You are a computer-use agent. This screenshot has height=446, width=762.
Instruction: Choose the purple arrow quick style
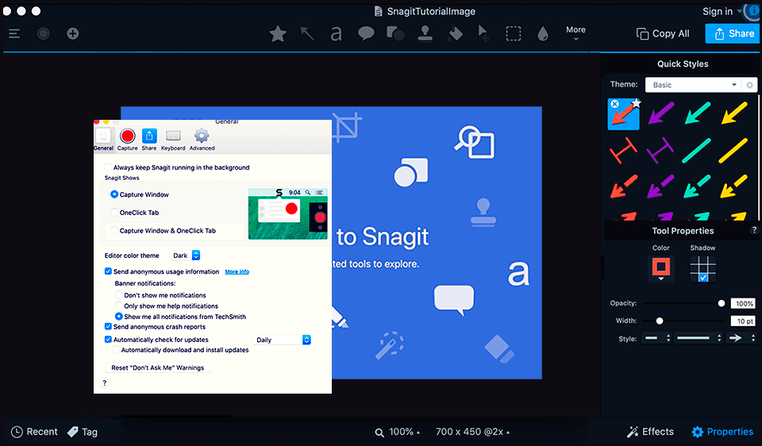pos(661,113)
